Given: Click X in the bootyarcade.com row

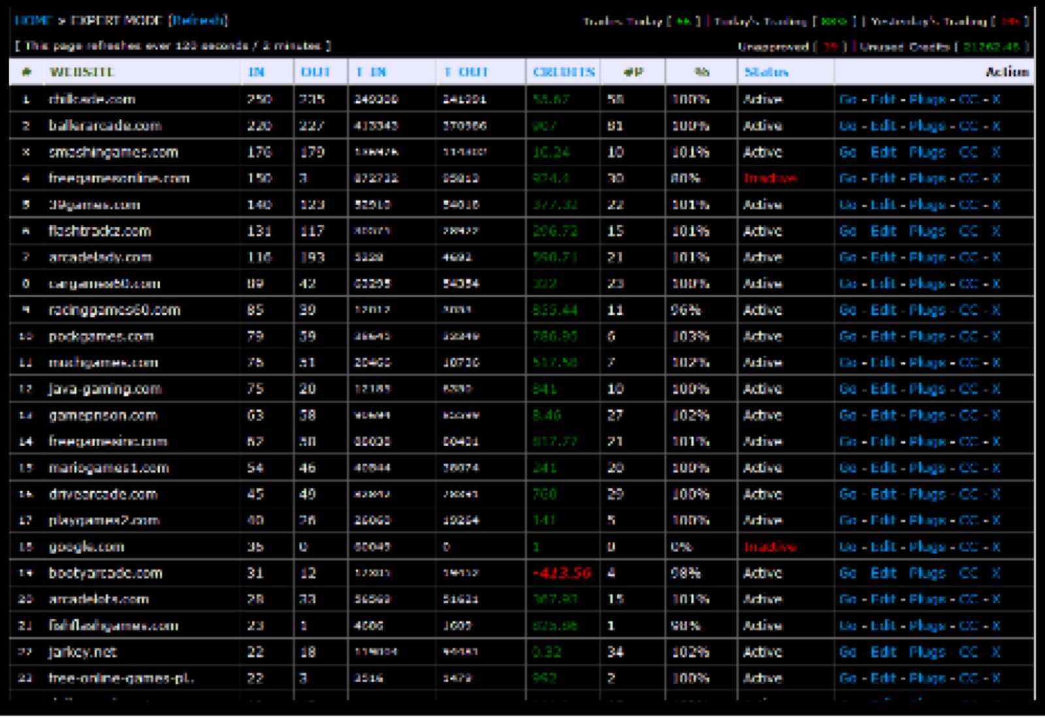Looking at the screenshot, I should coord(995,573).
